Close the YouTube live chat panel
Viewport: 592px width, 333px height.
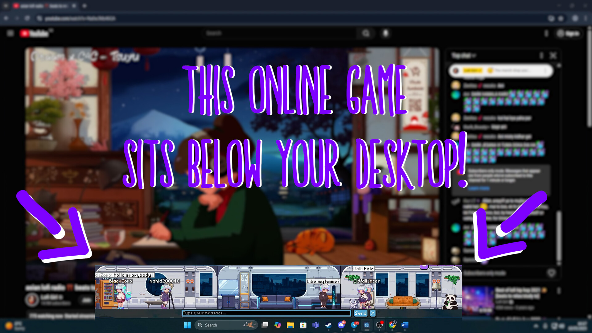tap(553, 55)
